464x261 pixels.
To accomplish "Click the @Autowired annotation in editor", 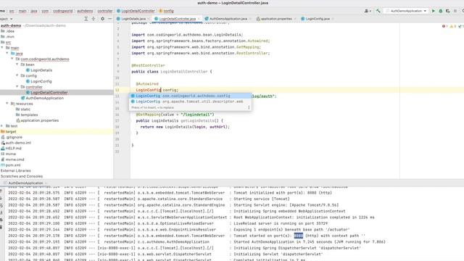I will 147,84.
